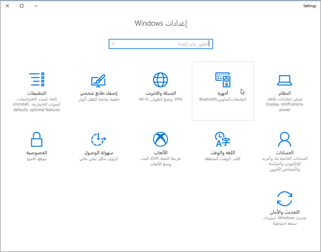The height and width of the screenshot is (252, 321).
Task: Click the إعدادات Windows page heading
Action: (160, 23)
